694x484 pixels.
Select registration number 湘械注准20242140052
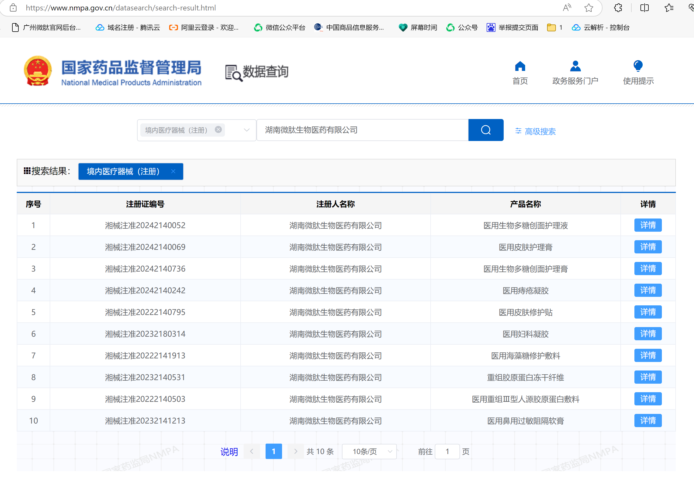145,225
